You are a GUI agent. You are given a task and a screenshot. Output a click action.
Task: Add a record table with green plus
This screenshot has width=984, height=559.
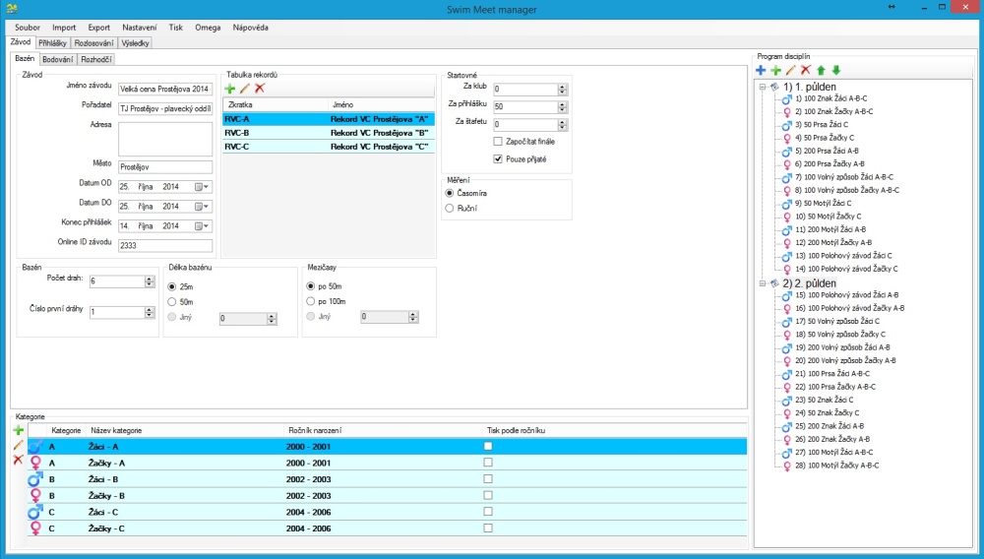(229, 89)
